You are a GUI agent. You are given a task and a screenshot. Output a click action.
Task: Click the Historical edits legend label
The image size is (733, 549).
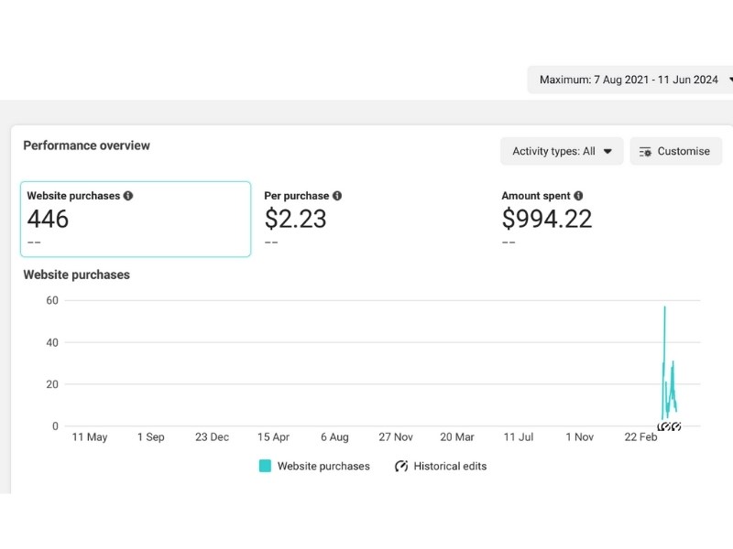(450, 466)
